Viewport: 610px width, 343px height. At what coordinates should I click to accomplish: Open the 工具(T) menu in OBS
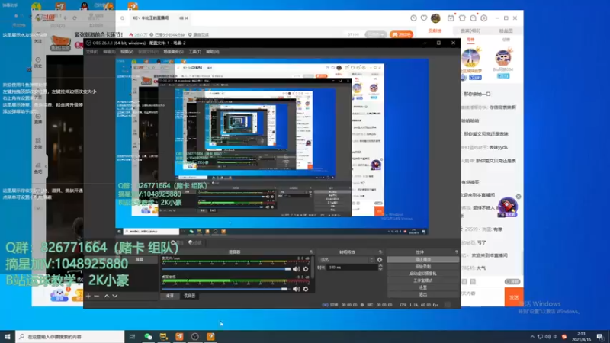(x=195, y=51)
